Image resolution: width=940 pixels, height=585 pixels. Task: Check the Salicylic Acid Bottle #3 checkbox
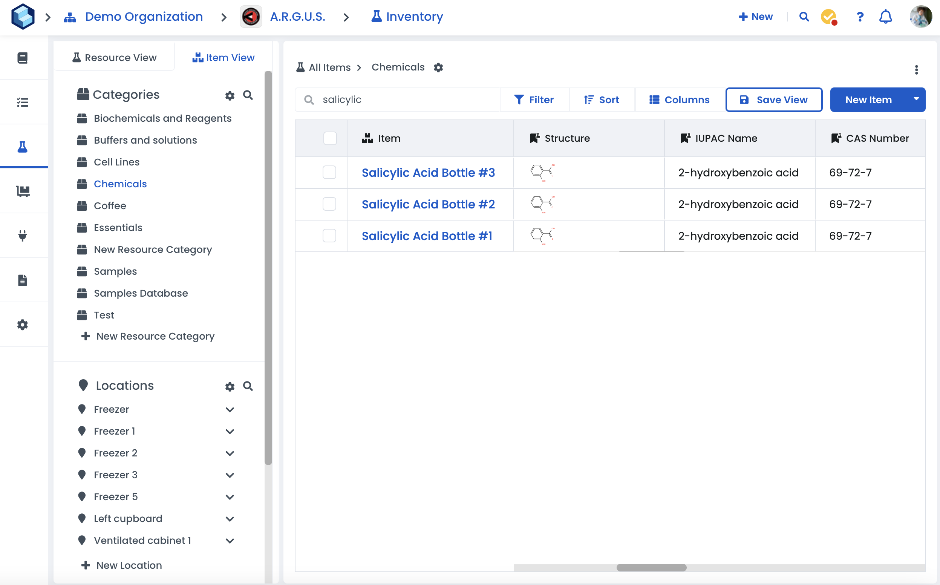click(x=329, y=173)
